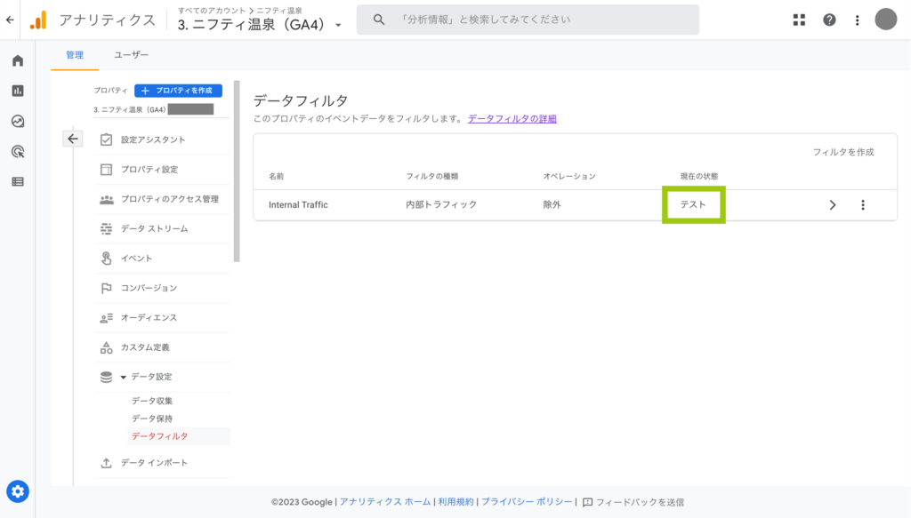Click the user account avatar

tap(886, 20)
